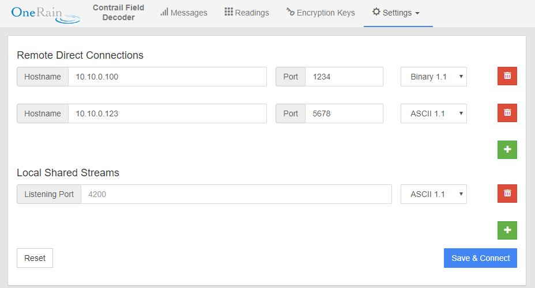
Task: Click the Contrail Field Decoder title
Action: click(x=118, y=13)
